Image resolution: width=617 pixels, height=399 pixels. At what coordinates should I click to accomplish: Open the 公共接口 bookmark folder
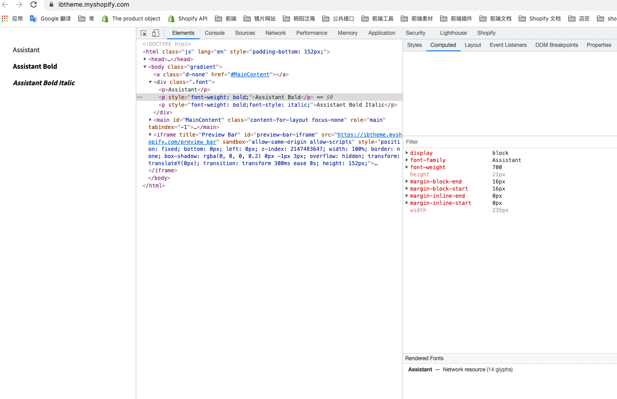coord(338,19)
